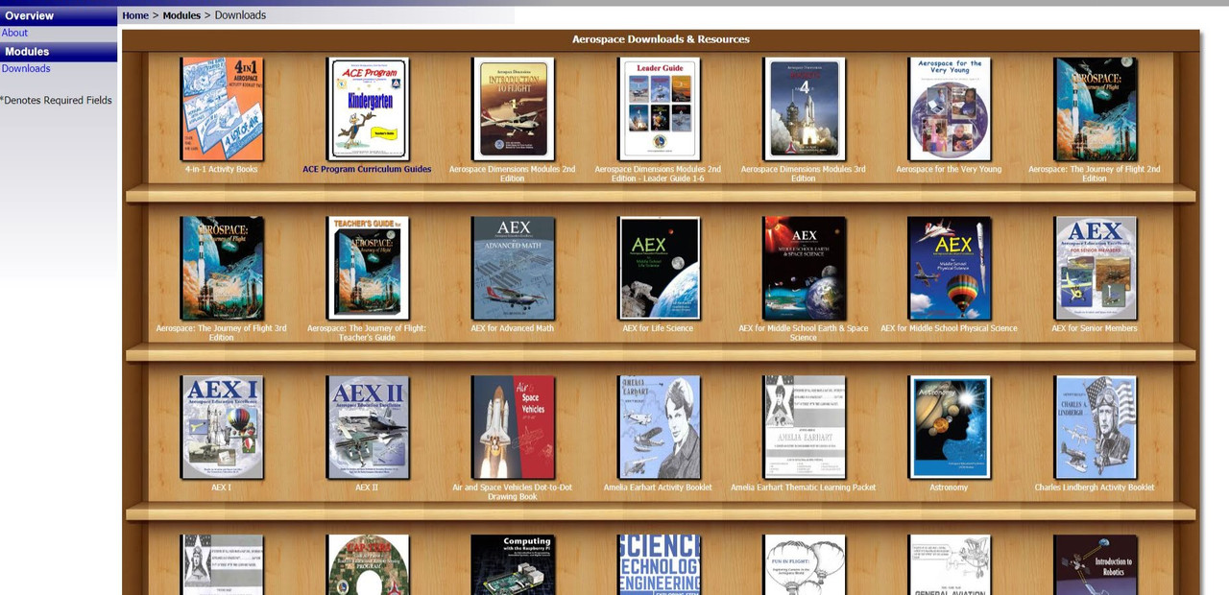Select the Overview sidebar header

pyautogui.click(x=59, y=15)
